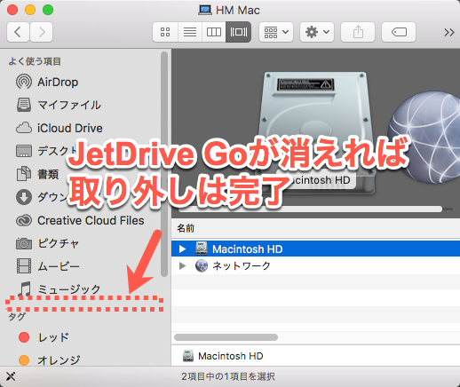Expand the Macintosh HD disclosure triangle
The image size is (460, 387).
point(182,249)
